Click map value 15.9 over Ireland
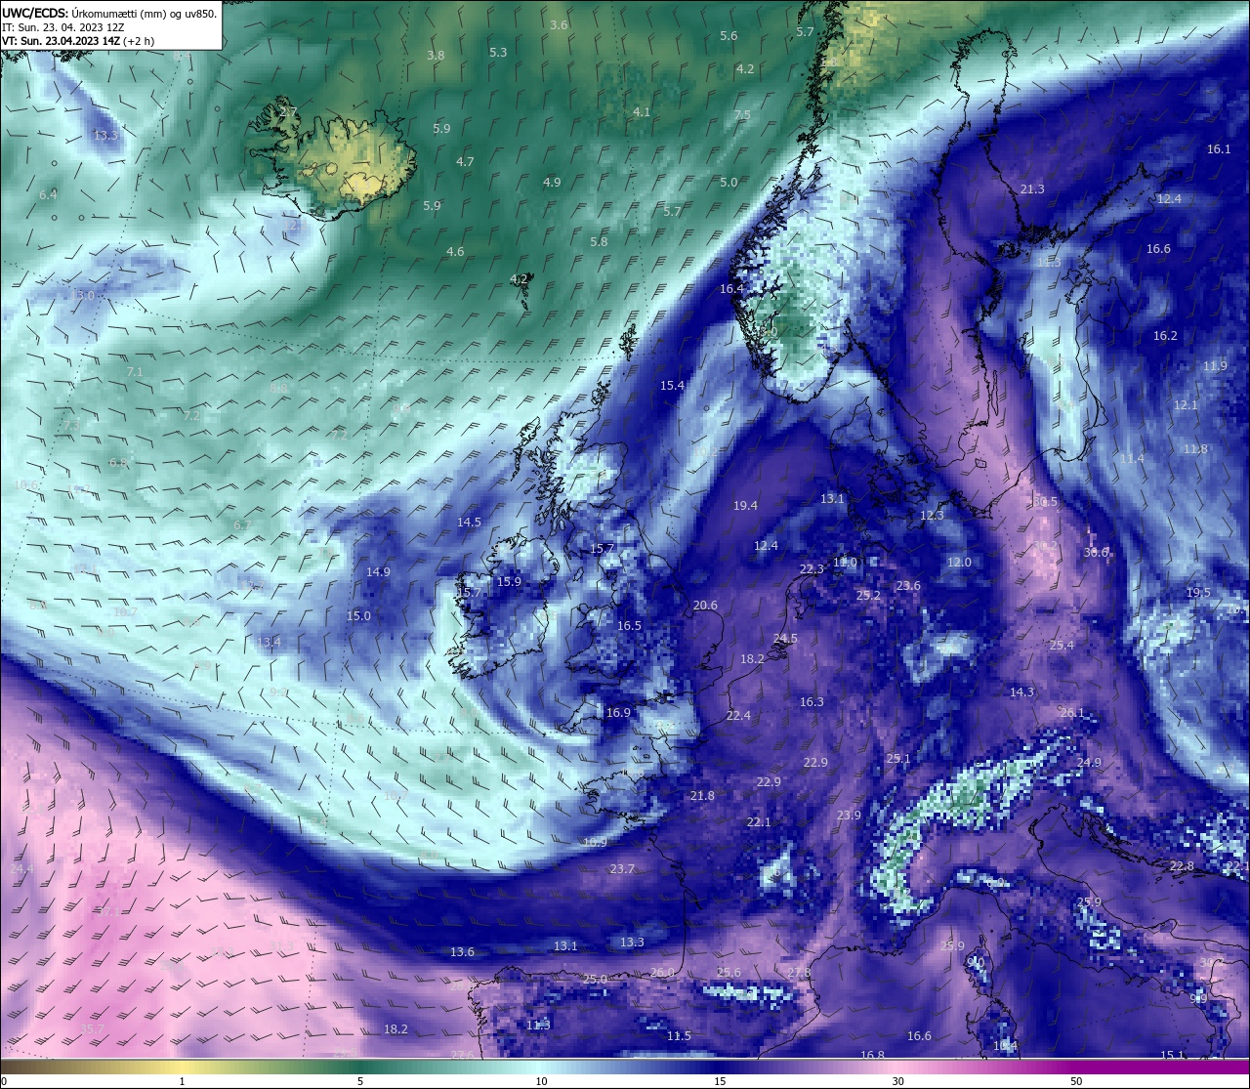The width and height of the screenshot is (1250, 1089). (509, 581)
